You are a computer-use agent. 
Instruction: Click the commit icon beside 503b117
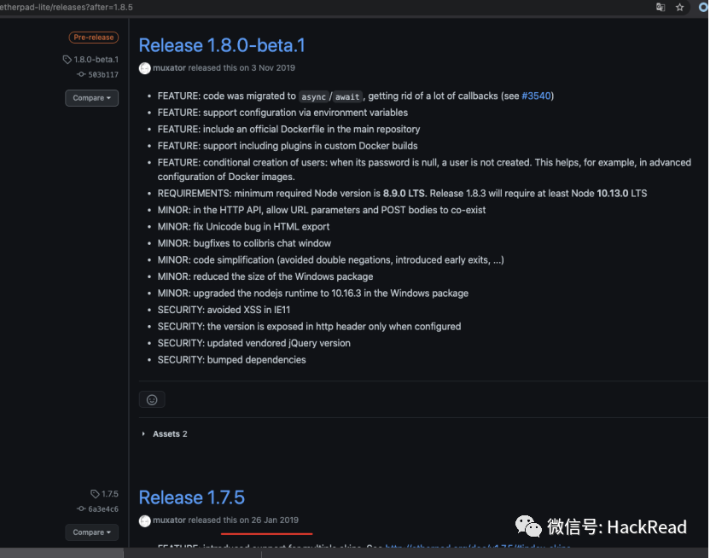[x=81, y=74]
